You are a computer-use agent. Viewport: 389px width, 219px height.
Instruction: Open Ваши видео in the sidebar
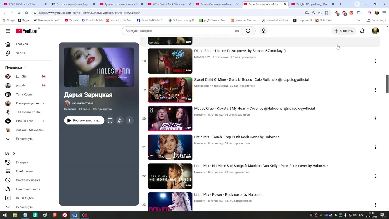[x=26, y=198]
